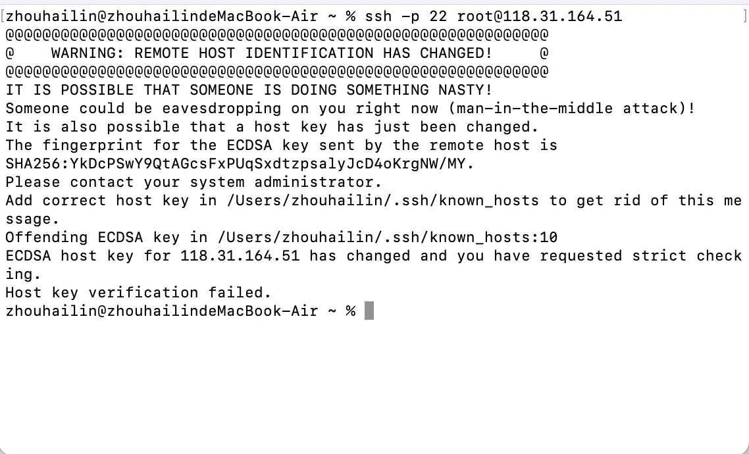The height and width of the screenshot is (454, 749).
Task: Click the second row of @ symbols
Action: point(276,72)
